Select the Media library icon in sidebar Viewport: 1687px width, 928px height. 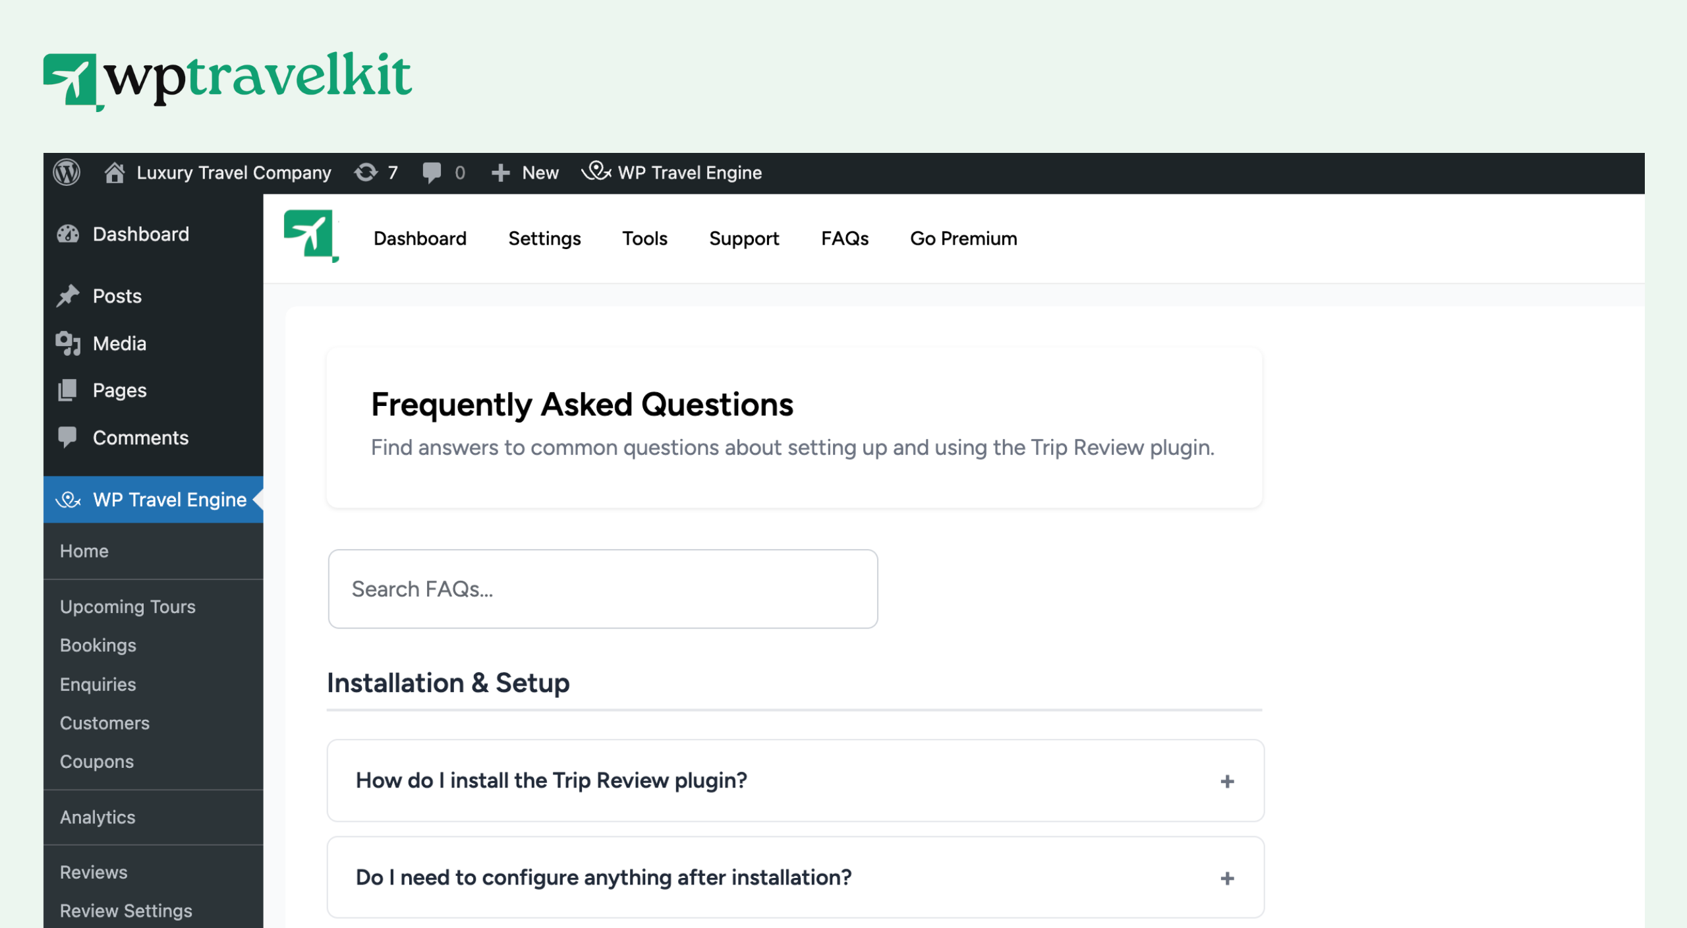pyautogui.click(x=69, y=343)
